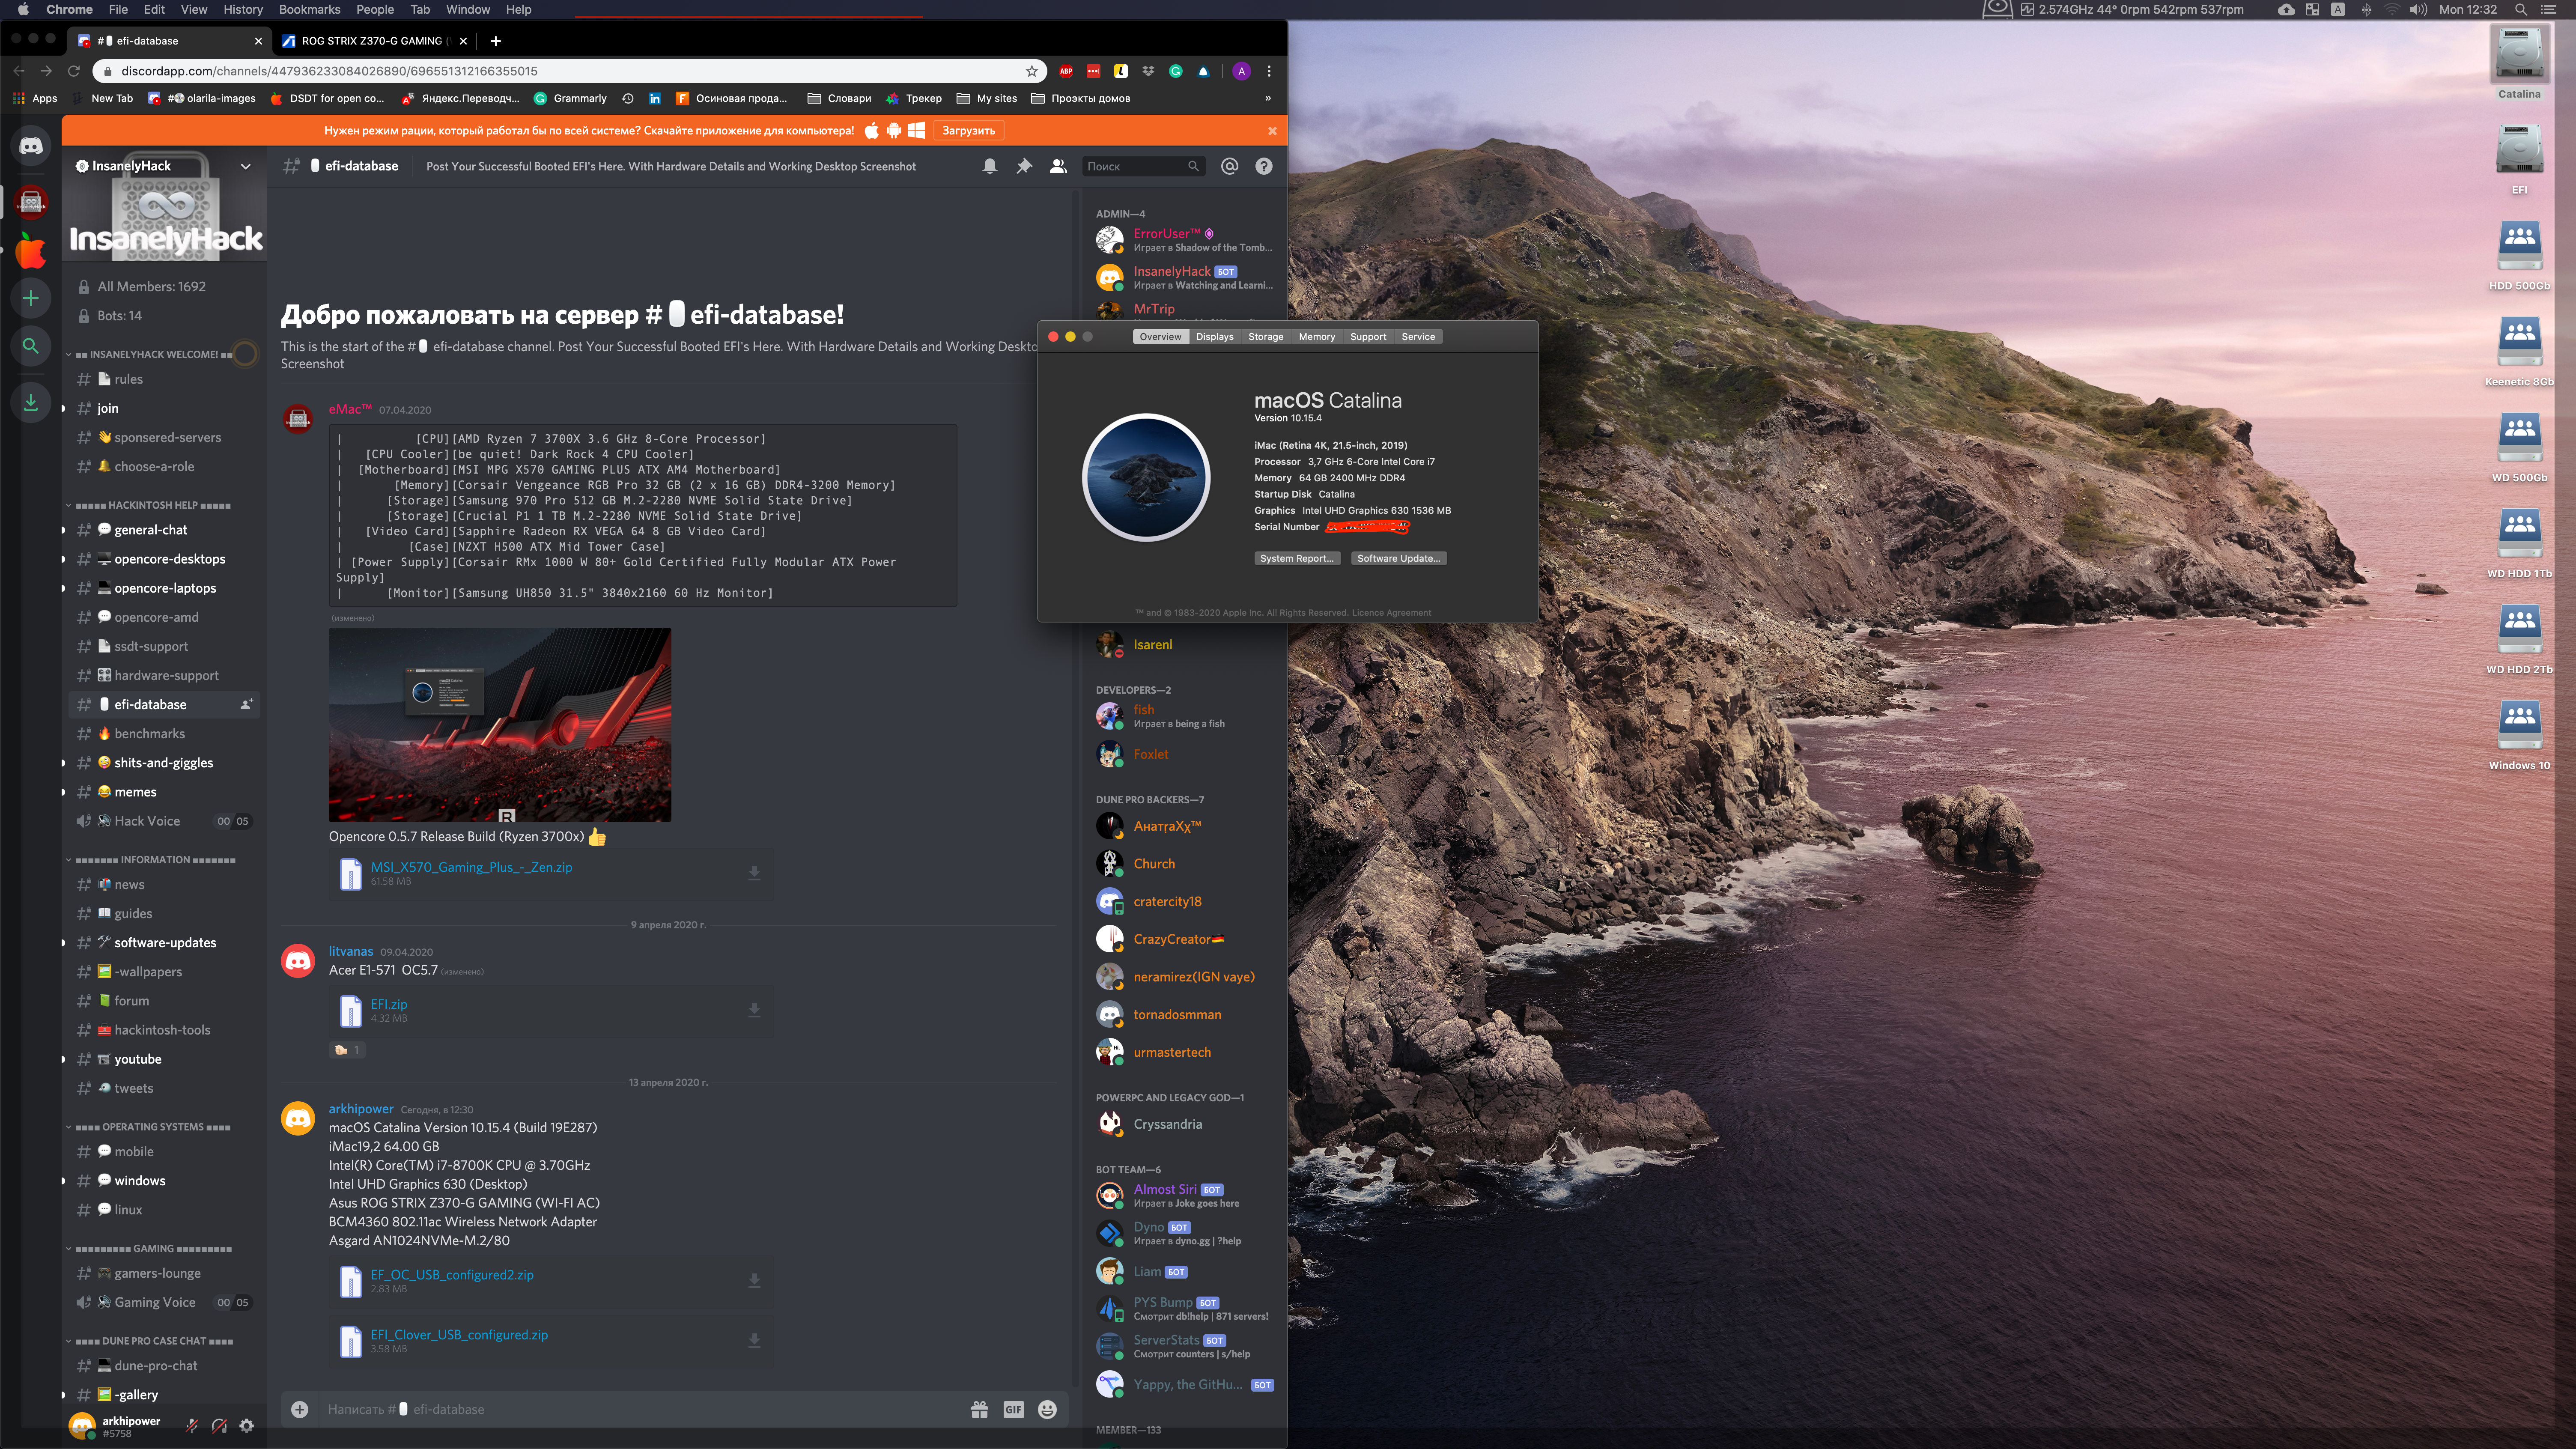
Task: Open Discord help question icon
Action: tap(1263, 166)
